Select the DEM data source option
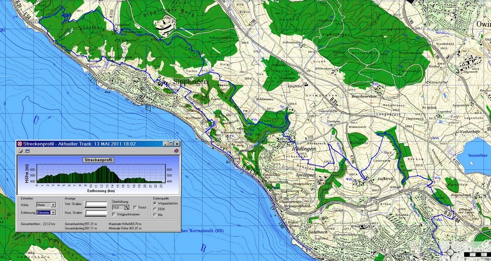Viewport: 491px width, 261px height. coord(155,209)
